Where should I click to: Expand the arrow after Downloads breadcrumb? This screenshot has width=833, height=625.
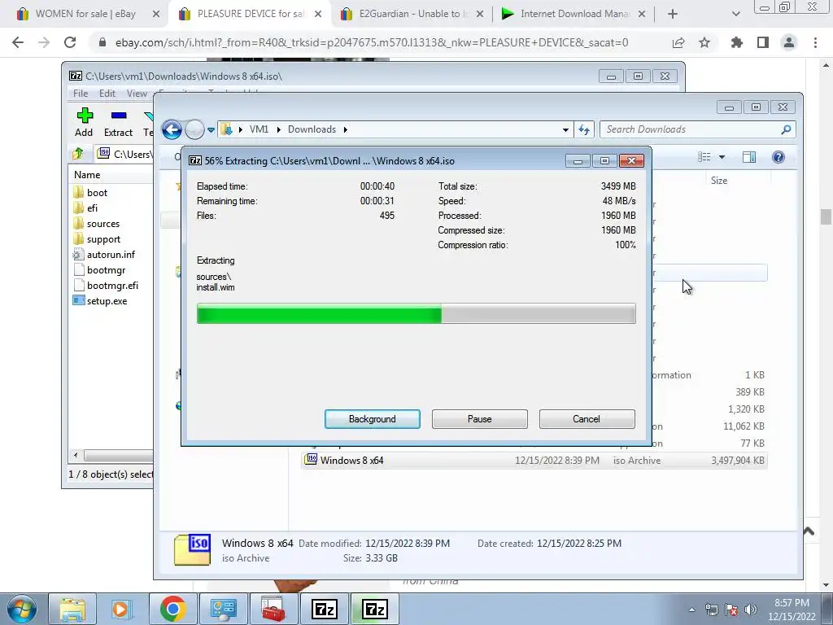point(345,129)
